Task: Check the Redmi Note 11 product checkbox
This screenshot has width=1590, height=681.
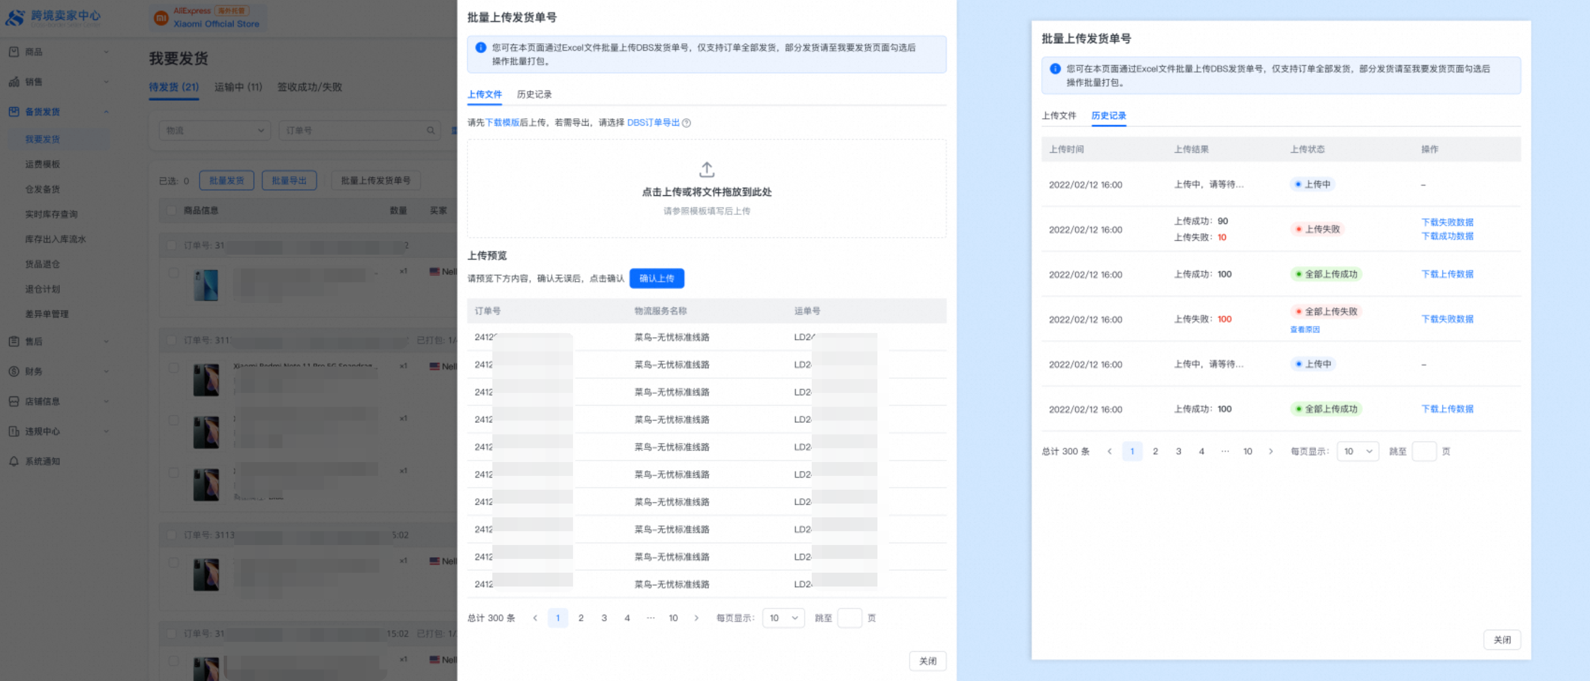Action: (174, 368)
